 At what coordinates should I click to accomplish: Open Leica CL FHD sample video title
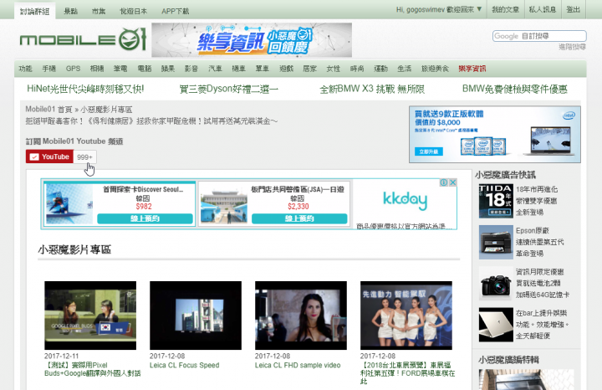[x=298, y=365]
